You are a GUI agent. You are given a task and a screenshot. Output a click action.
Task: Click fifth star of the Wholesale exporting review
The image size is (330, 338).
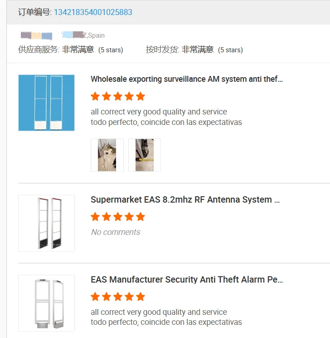point(141,96)
